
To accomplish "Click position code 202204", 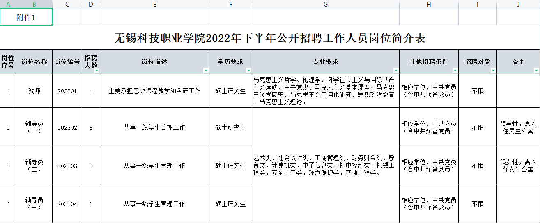I will pyautogui.click(x=67, y=204).
